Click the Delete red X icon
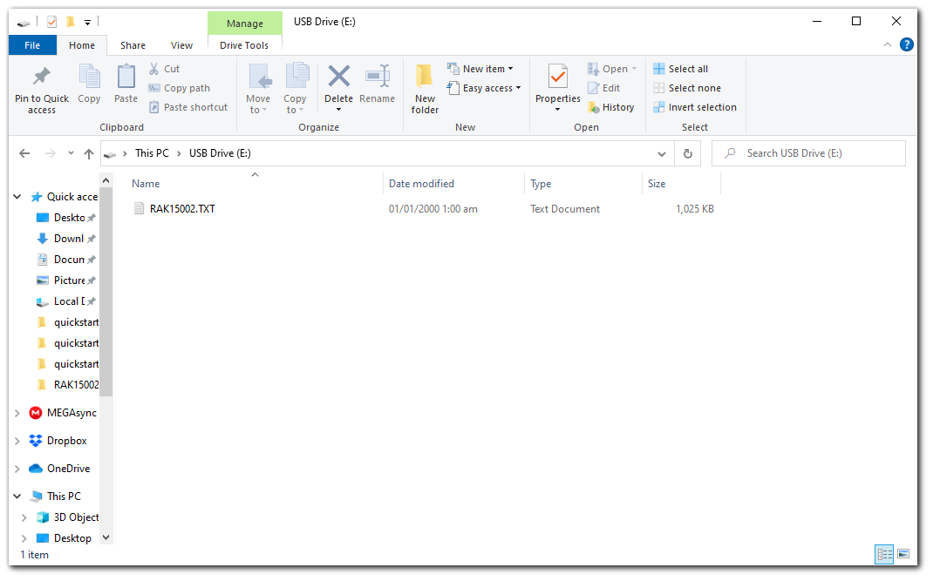Viewport: 933px width, 581px height. [338, 76]
